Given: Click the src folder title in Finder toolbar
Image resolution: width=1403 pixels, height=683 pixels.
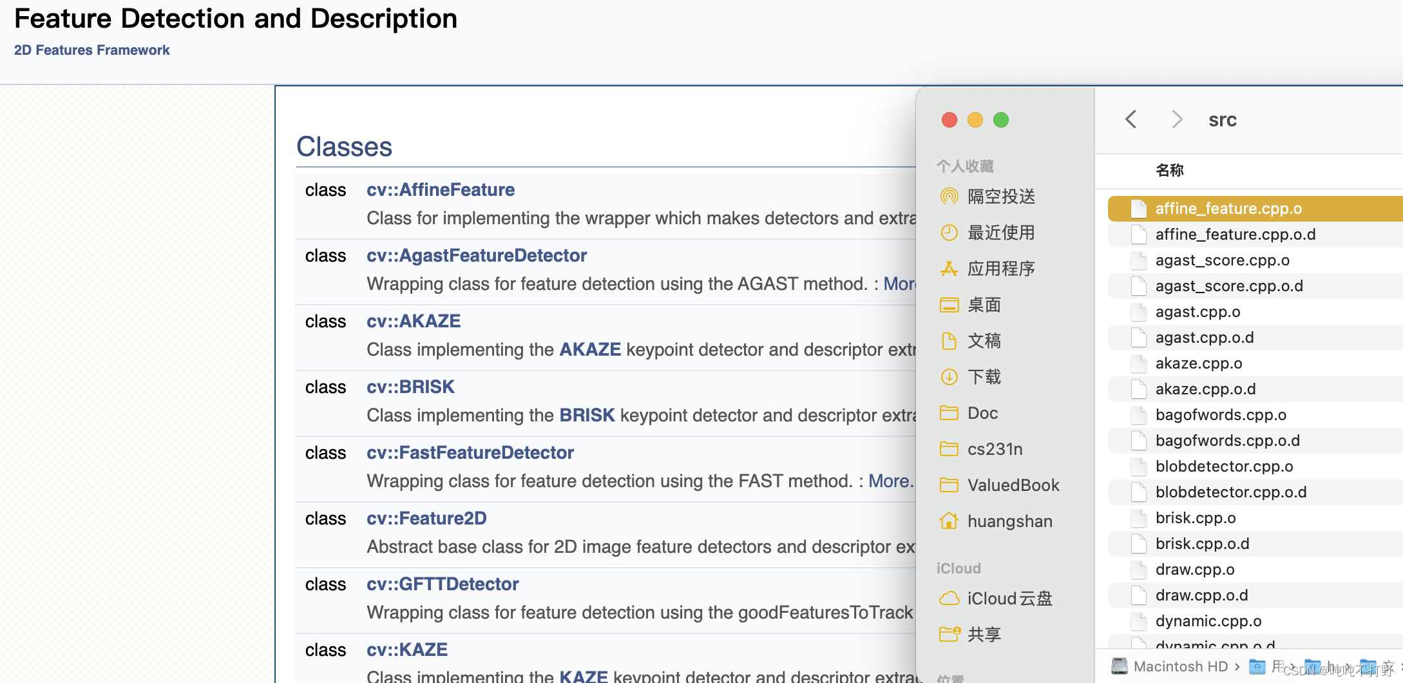Looking at the screenshot, I should 1223,120.
